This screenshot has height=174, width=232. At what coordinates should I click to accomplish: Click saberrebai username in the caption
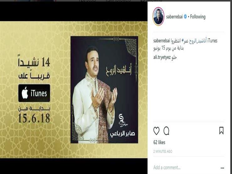pos(161,41)
